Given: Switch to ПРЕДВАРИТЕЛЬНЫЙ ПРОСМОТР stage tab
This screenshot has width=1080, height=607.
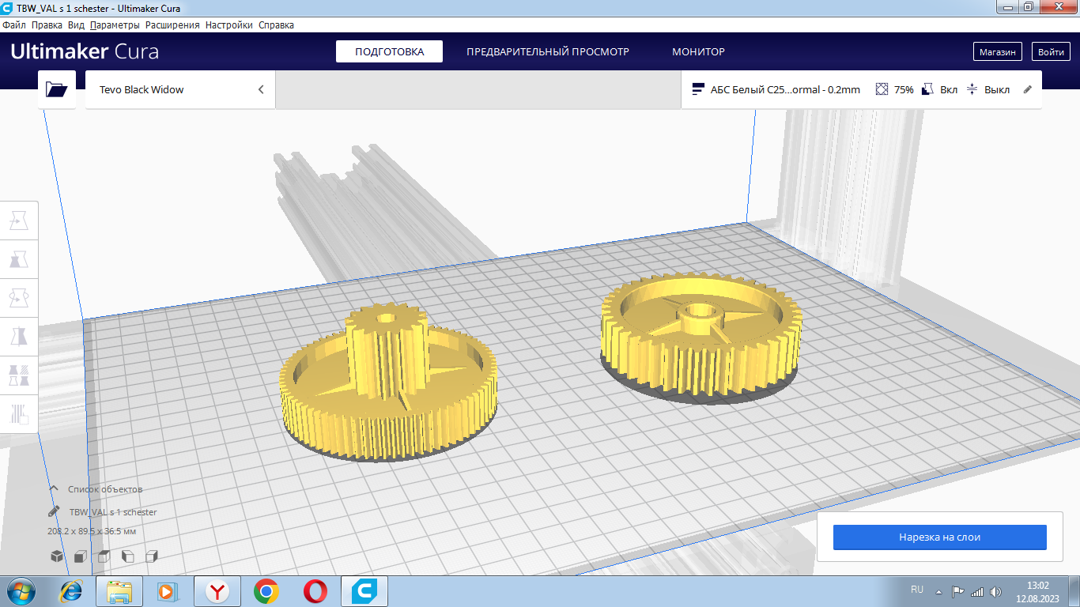Looking at the screenshot, I should tap(548, 51).
